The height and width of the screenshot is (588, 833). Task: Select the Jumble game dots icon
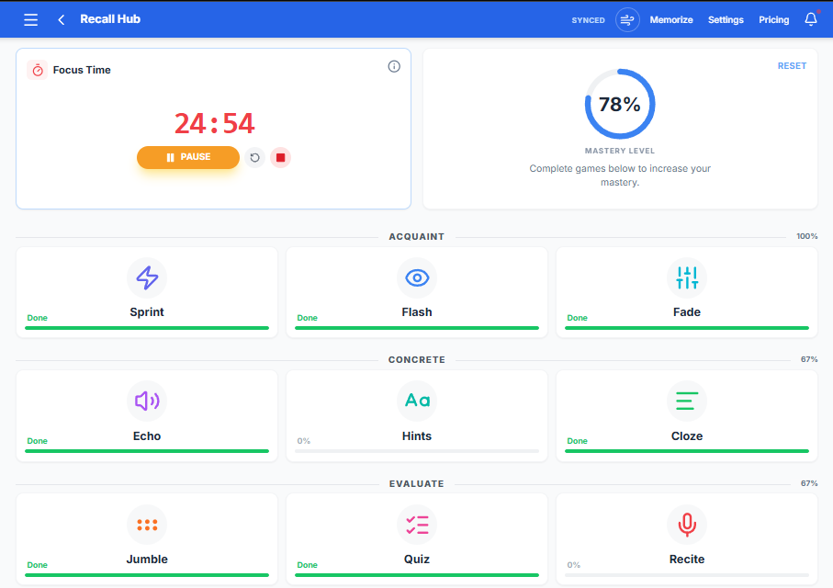[x=147, y=525]
